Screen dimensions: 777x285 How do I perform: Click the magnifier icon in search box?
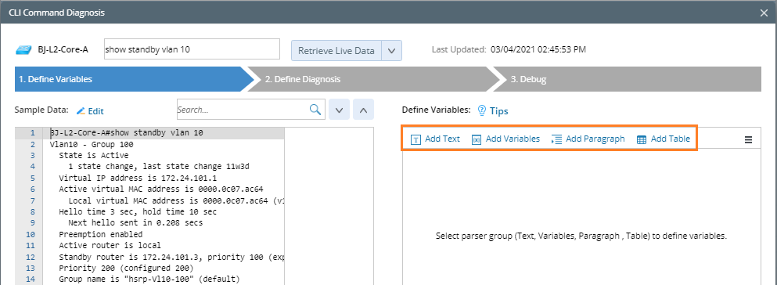click(x=315, y=110)
